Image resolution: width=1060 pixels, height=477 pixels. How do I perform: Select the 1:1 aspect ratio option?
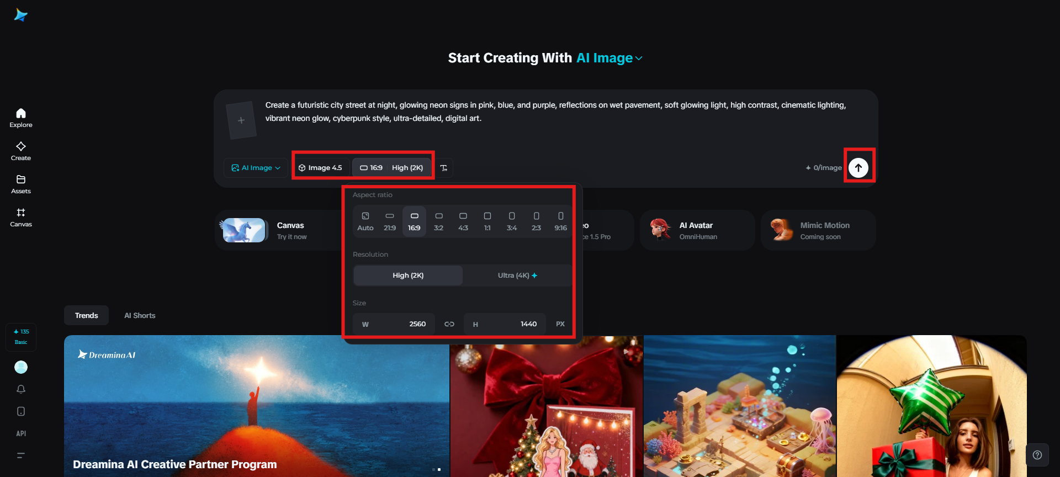click(487, 221)
